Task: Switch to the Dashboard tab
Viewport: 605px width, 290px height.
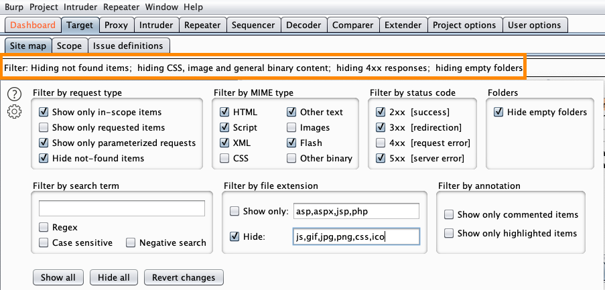Action: tap(33, 25)
